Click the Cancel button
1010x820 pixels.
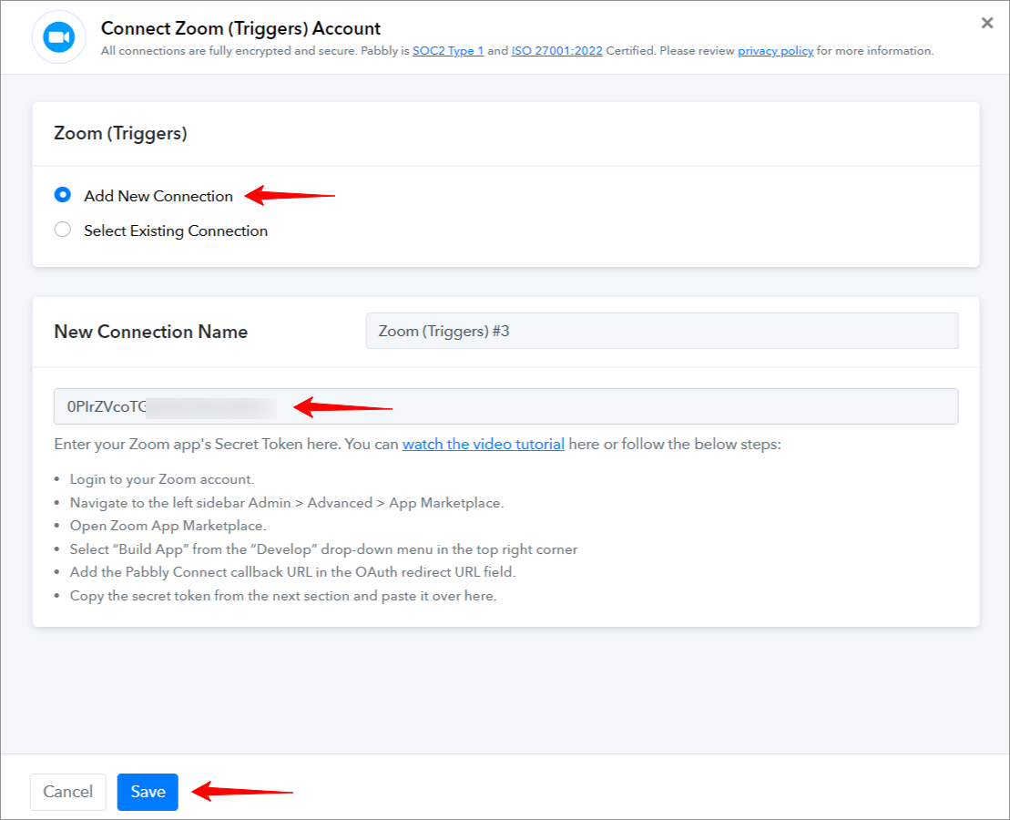point(67,792)
